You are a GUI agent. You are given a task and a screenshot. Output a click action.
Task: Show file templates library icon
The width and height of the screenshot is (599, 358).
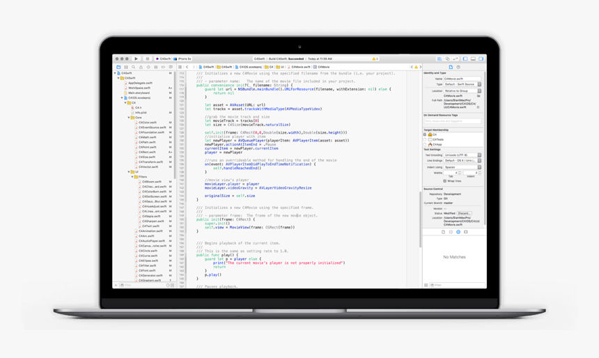tap(443, 232)
